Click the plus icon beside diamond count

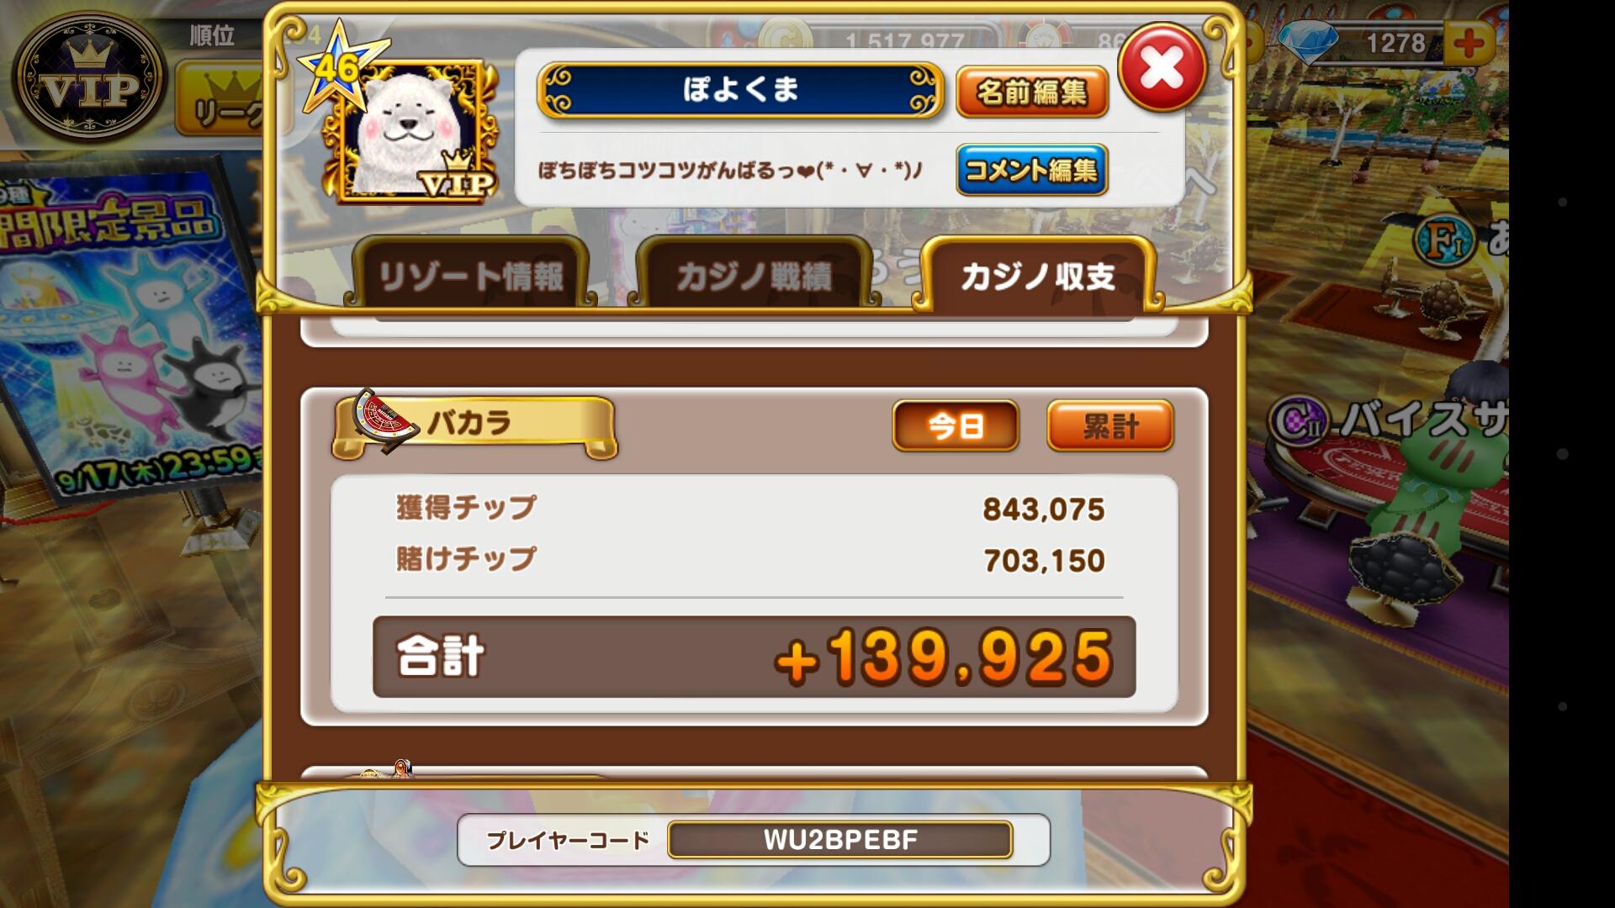pyautogui.click(x=1468, y=43)
